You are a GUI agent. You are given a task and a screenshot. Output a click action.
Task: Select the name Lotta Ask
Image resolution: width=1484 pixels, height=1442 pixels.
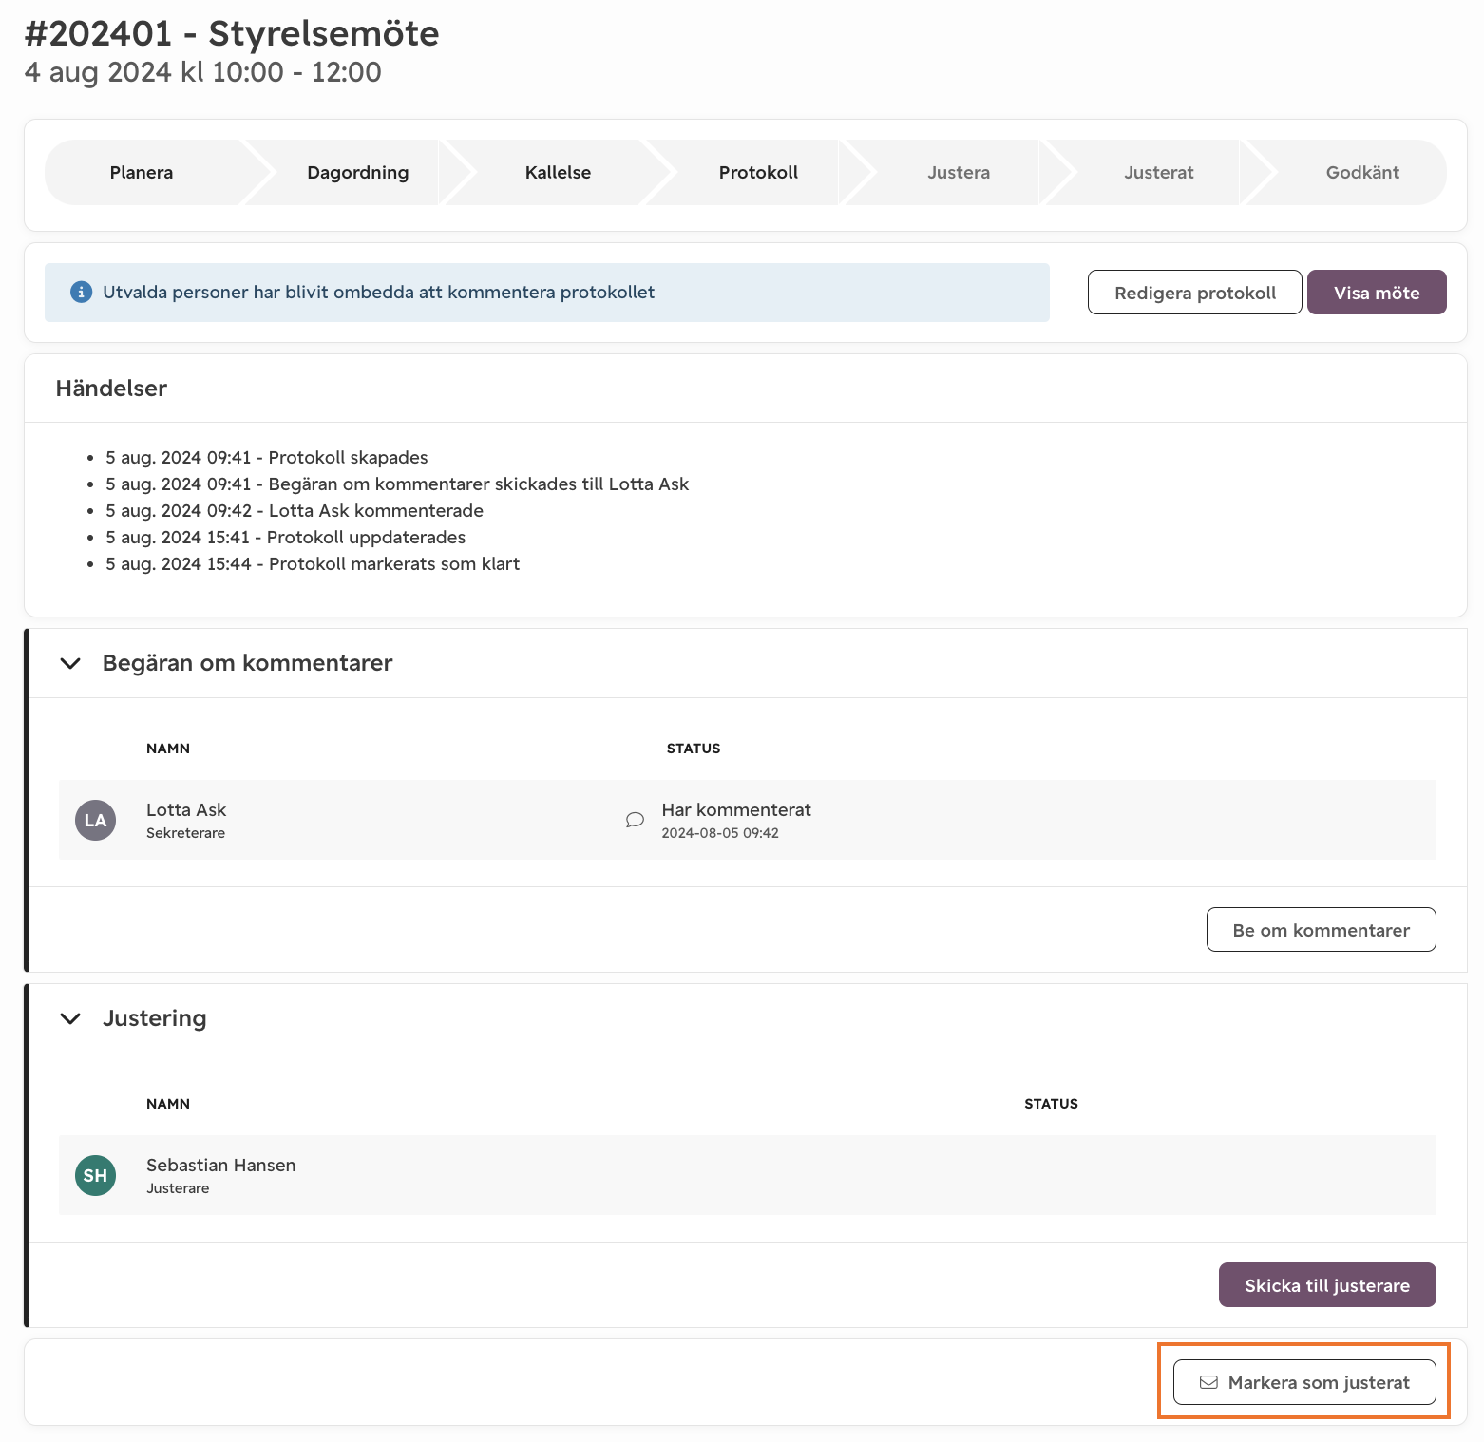click(x=186, y=810)
